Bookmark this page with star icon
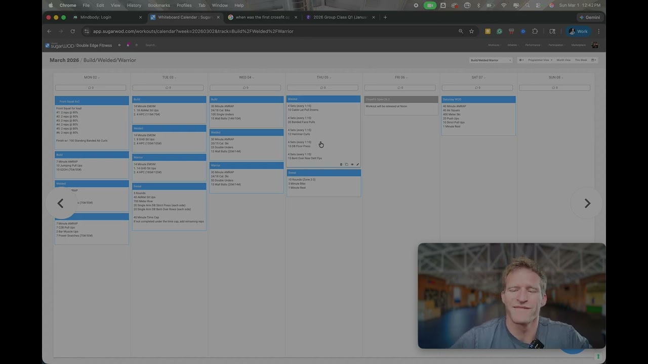Viewport: 648px width, 364px height. tap(471, 31)
